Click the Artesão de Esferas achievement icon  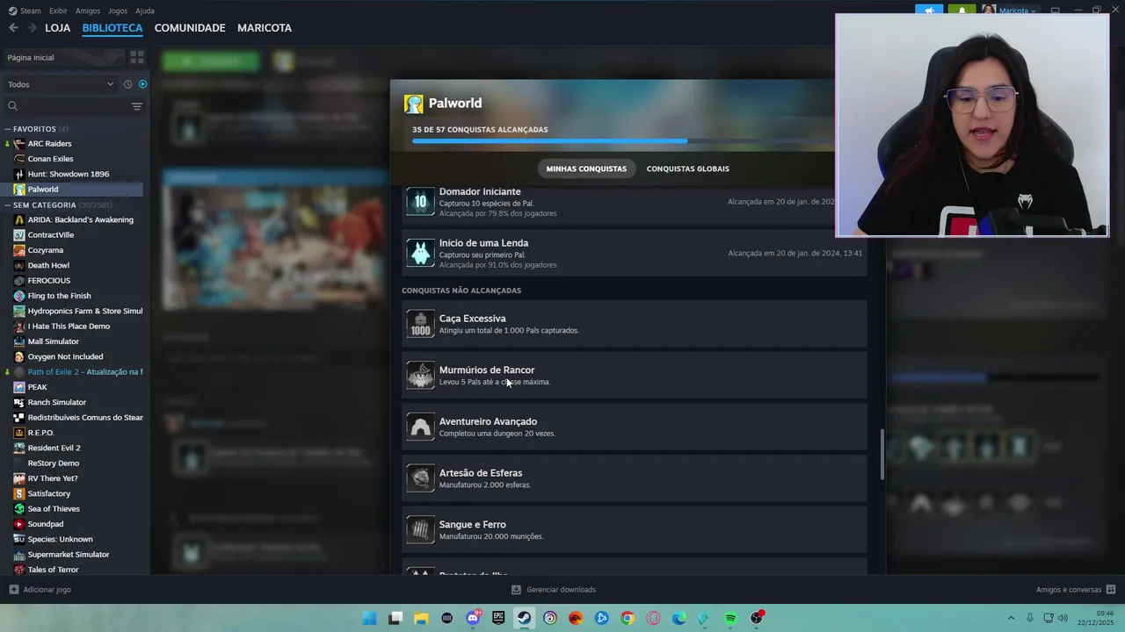pos(420,478)
